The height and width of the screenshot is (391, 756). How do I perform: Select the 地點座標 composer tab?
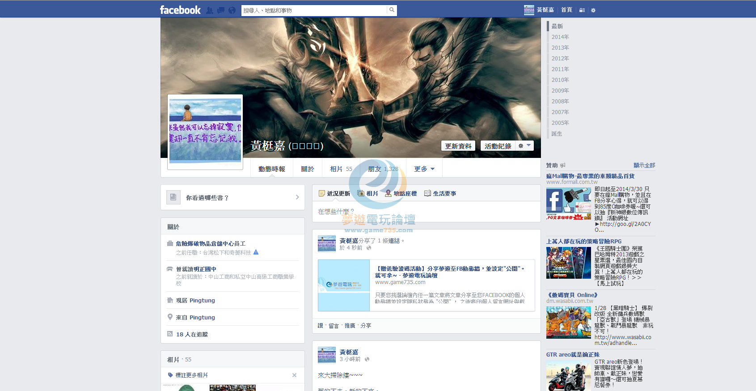401,193
